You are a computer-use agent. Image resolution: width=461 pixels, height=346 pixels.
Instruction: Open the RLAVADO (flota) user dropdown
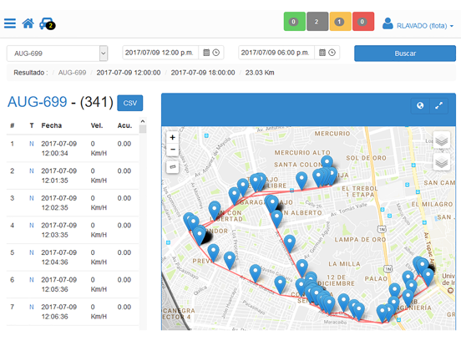424,26
